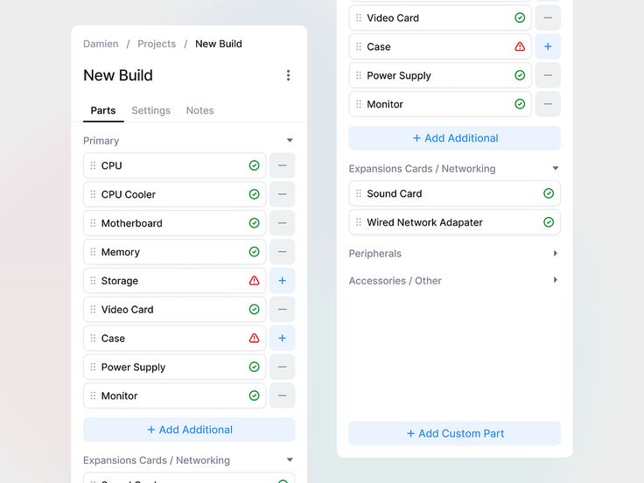Screen dimensions: 644x483
Task: Collapse the Primary section arrow
Action: pyautogui.click(x=290, y=141)
